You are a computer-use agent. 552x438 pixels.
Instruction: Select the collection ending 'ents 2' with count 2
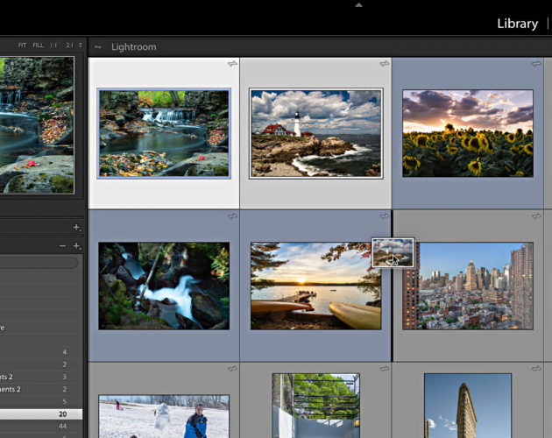click(x=41, y=389)
